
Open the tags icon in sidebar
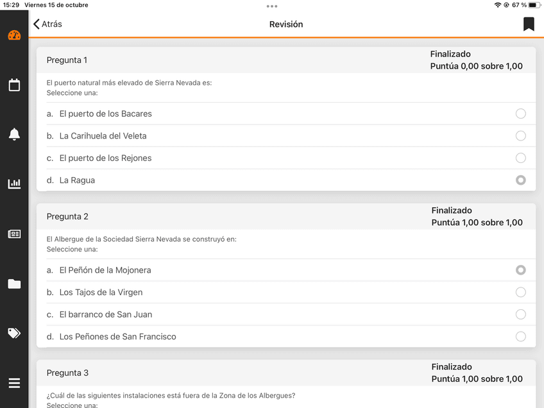tap(14, 333)
